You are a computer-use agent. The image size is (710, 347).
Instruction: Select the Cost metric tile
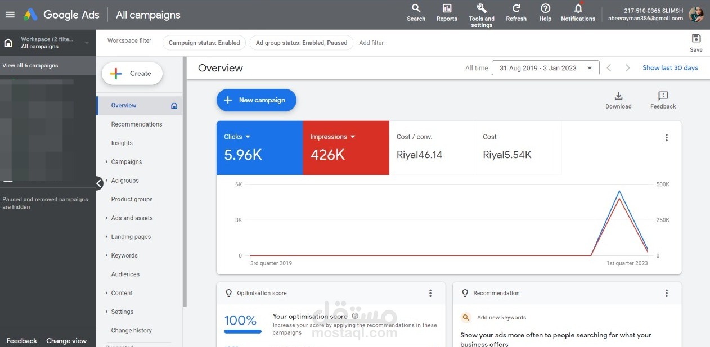click(x=518, y=148)
